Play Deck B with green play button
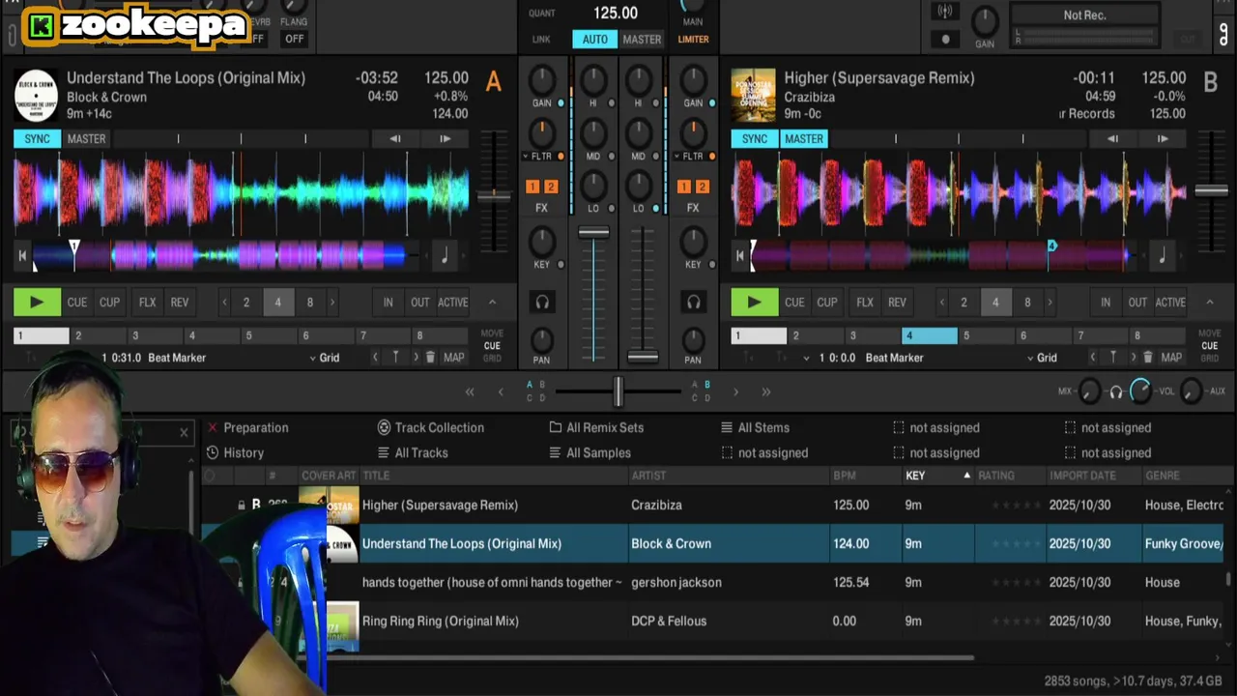The width and height of the screenshot is (1237, 696). coord(754,303)
